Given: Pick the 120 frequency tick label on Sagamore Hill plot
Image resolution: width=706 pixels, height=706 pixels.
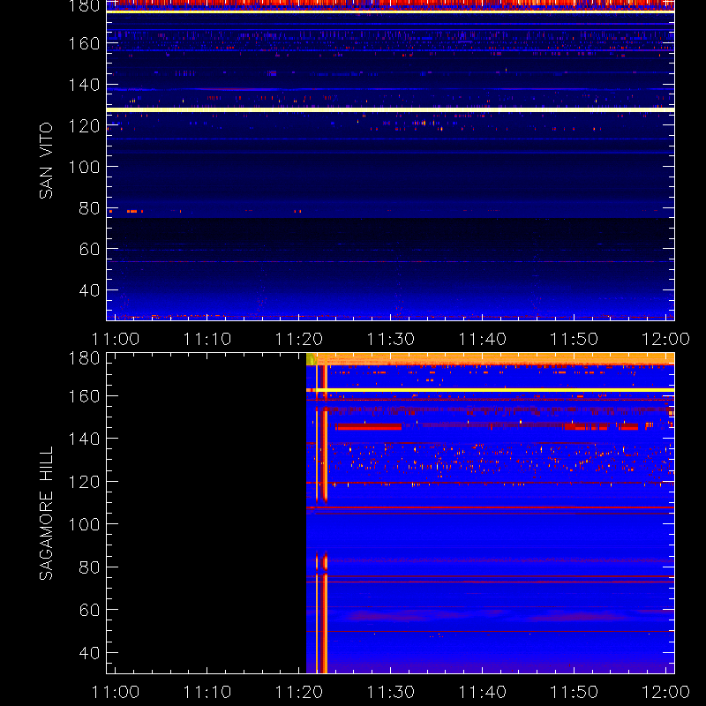Looking at the screenshot, I should 84,482.
